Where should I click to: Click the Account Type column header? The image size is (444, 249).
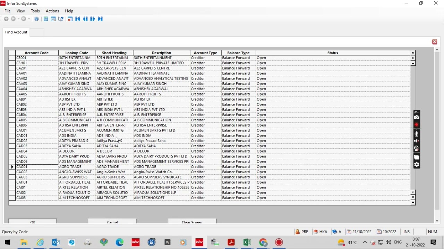click(206, 53)
